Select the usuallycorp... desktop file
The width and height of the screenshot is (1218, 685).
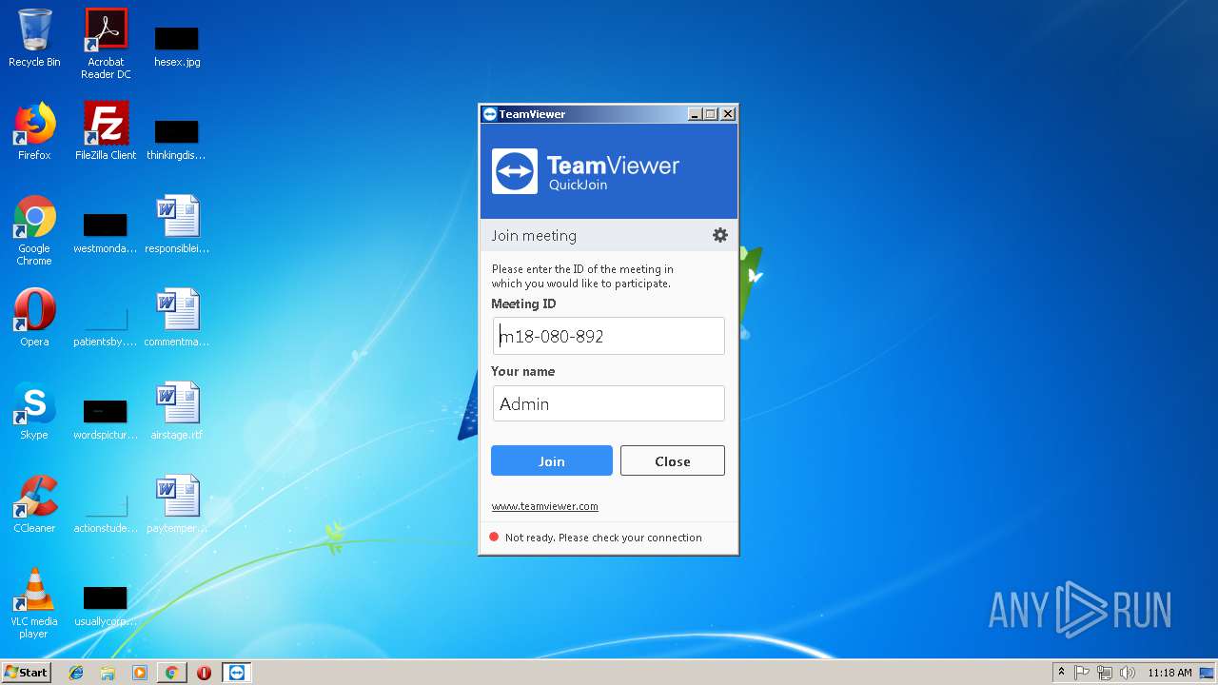(x=106, y=606)
